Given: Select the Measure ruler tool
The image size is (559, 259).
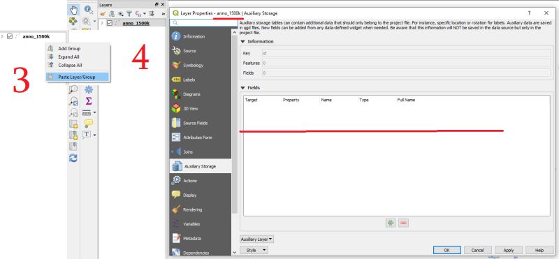Looking at the screenshot, I should pyautogui.click(x=87, y=112).
